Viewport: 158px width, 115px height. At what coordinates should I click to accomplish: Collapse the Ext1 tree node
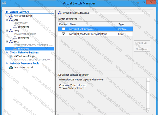pyautogui.click(x=7, y=41)
